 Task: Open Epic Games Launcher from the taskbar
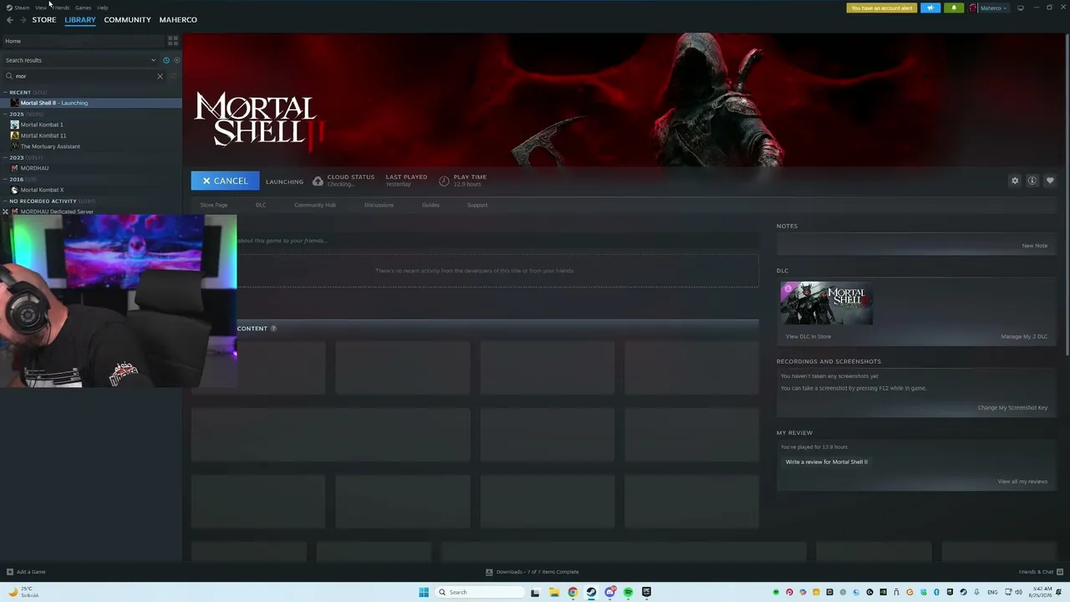point(646,592)
